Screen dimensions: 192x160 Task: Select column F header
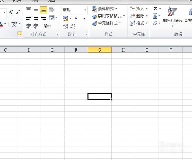coord(76,50)
